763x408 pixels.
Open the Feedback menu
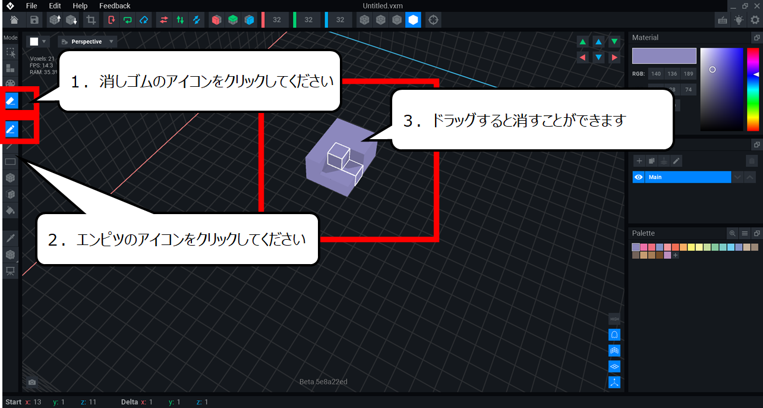coord(115,6)
